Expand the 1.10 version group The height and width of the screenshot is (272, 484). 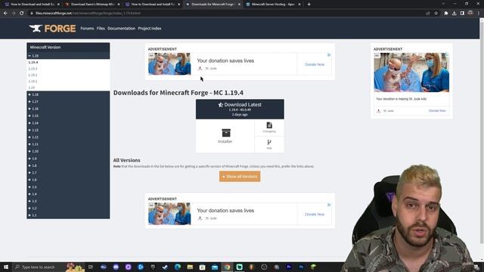(x=33, y=151)
